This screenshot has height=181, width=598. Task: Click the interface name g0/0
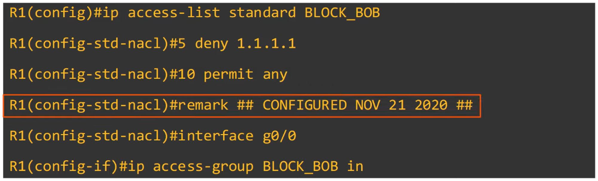click(279, 136)
